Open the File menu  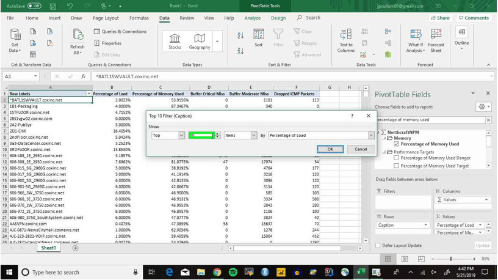click(x=10, y=18)
